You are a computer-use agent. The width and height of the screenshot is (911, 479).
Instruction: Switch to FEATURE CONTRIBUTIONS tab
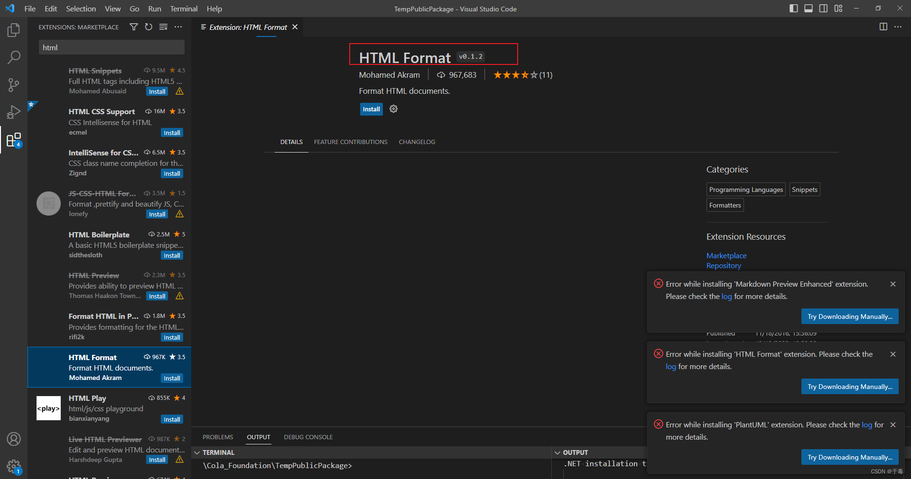tap(351, 142)
